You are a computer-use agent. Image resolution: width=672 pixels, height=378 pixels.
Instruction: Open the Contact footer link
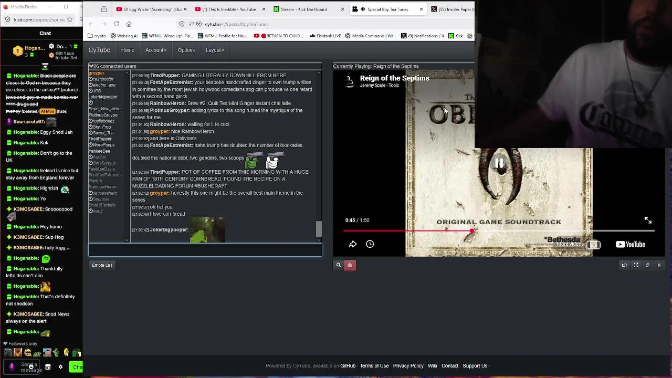point(450,366)
